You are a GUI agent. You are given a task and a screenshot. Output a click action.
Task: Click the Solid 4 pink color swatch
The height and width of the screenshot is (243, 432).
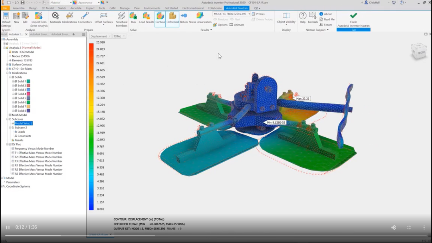click(x=28, y=94)
